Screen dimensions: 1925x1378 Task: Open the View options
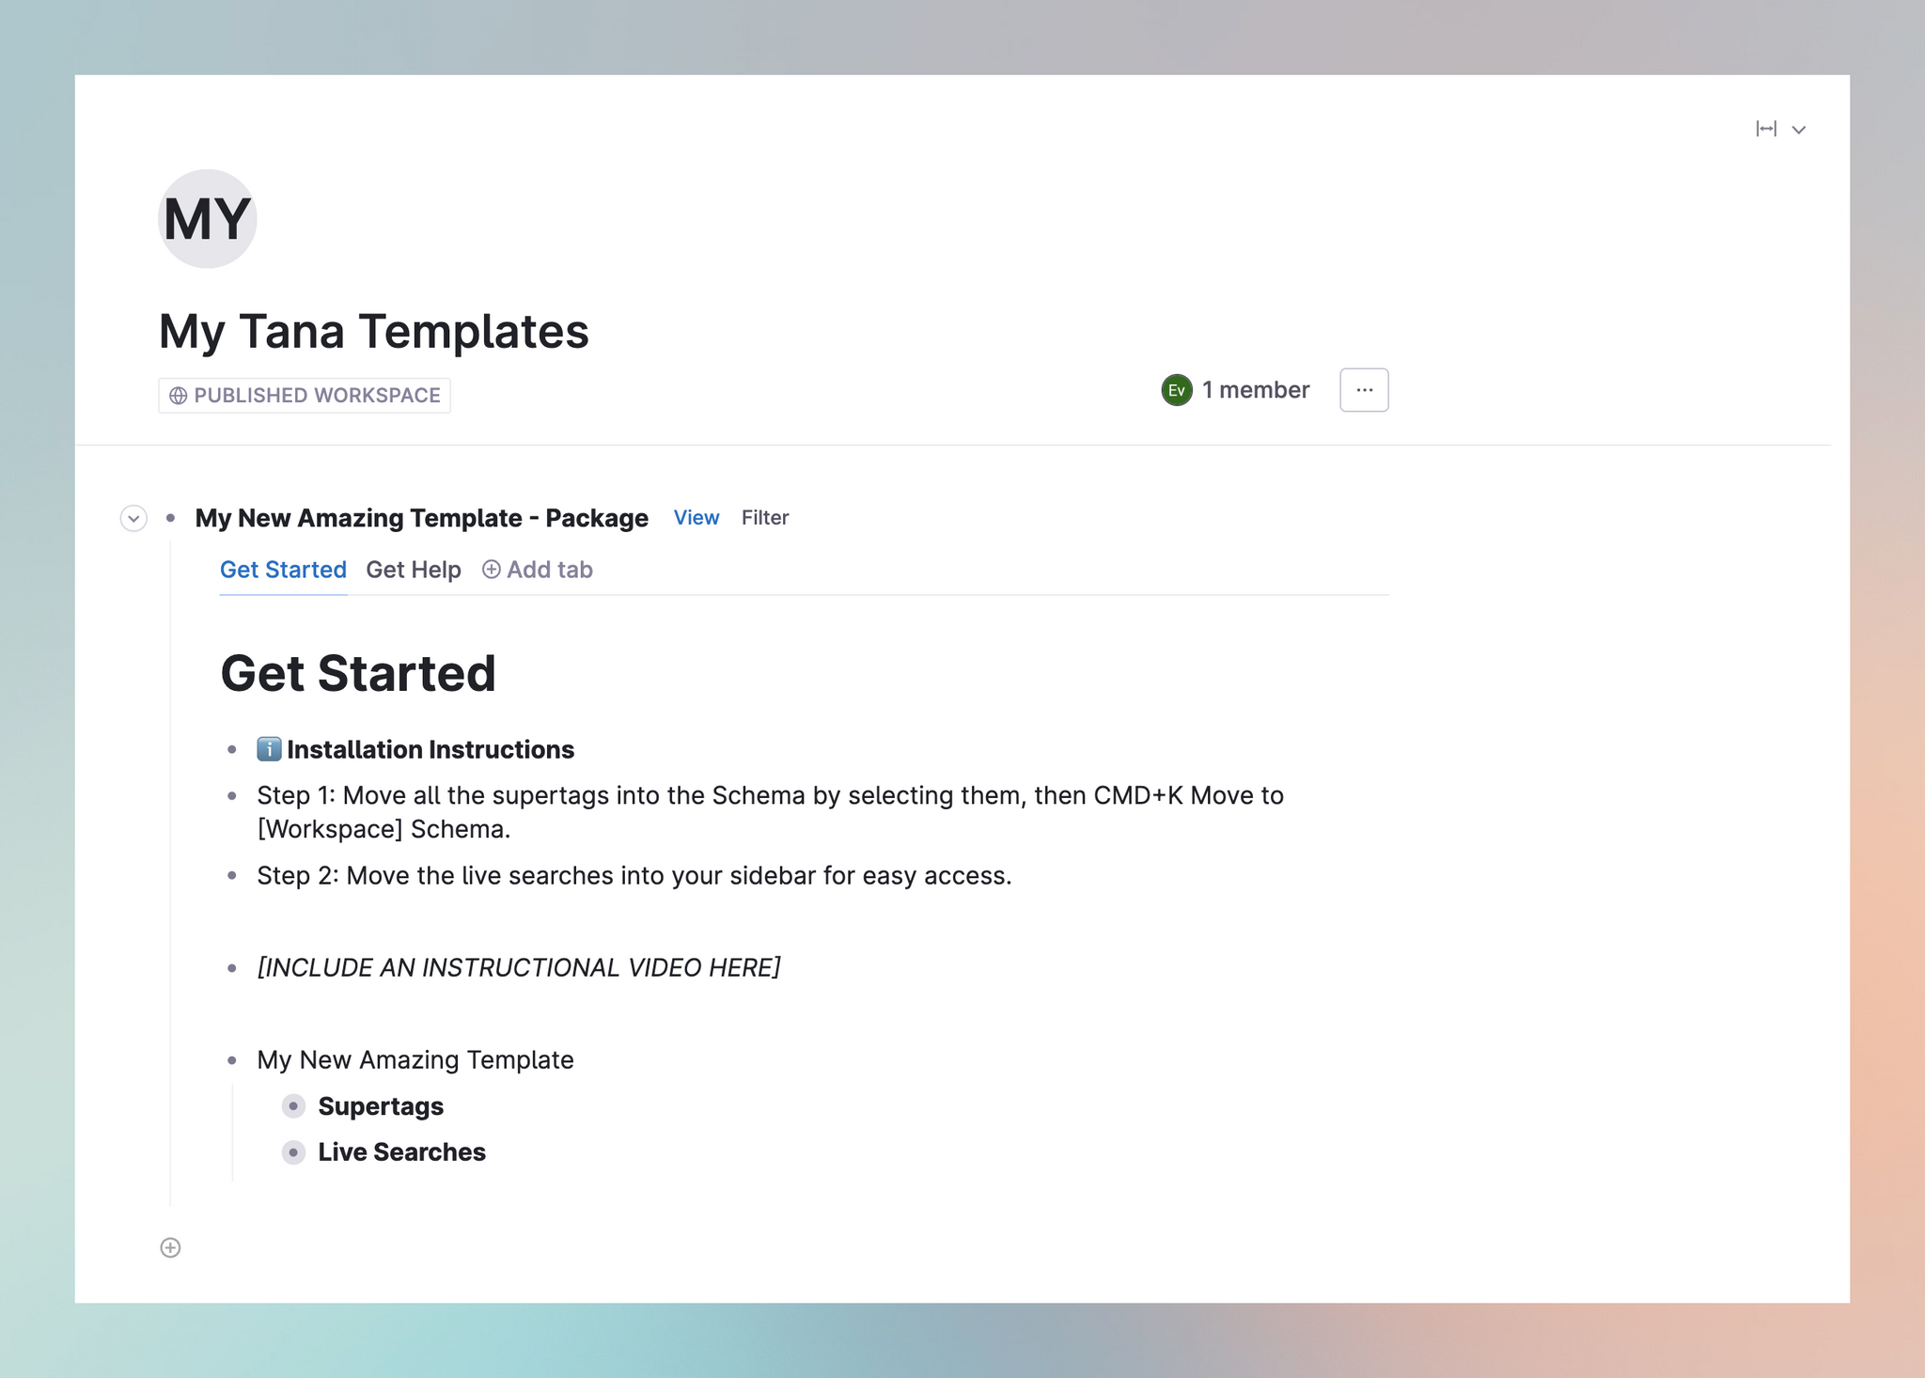[696, 518]
